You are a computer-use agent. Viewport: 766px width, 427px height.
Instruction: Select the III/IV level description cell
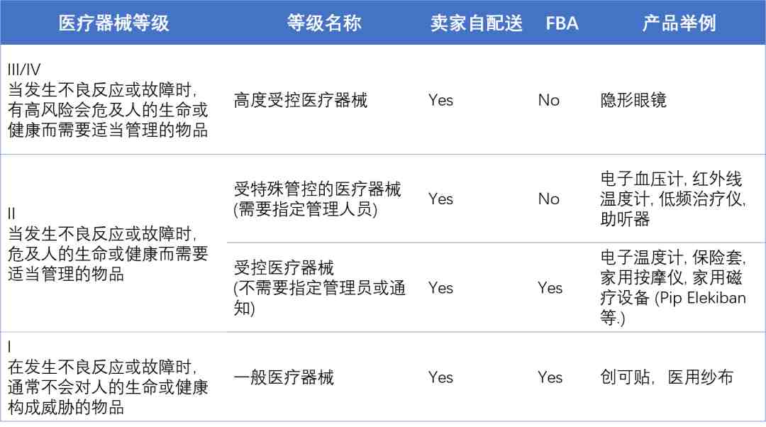pyautogui.click(x=108, y=100)
